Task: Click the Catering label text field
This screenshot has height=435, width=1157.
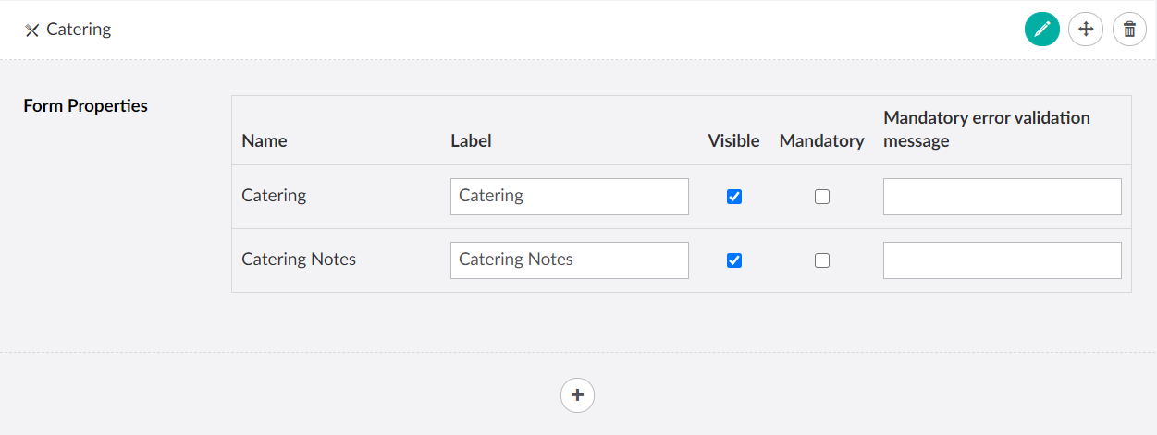Action: (569, 197)
